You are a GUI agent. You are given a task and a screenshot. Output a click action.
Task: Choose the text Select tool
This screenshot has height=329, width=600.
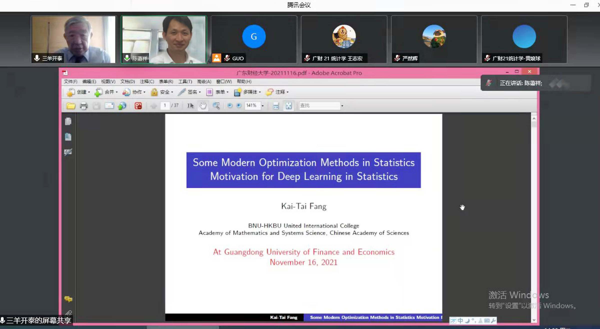[x=190, y=106]
